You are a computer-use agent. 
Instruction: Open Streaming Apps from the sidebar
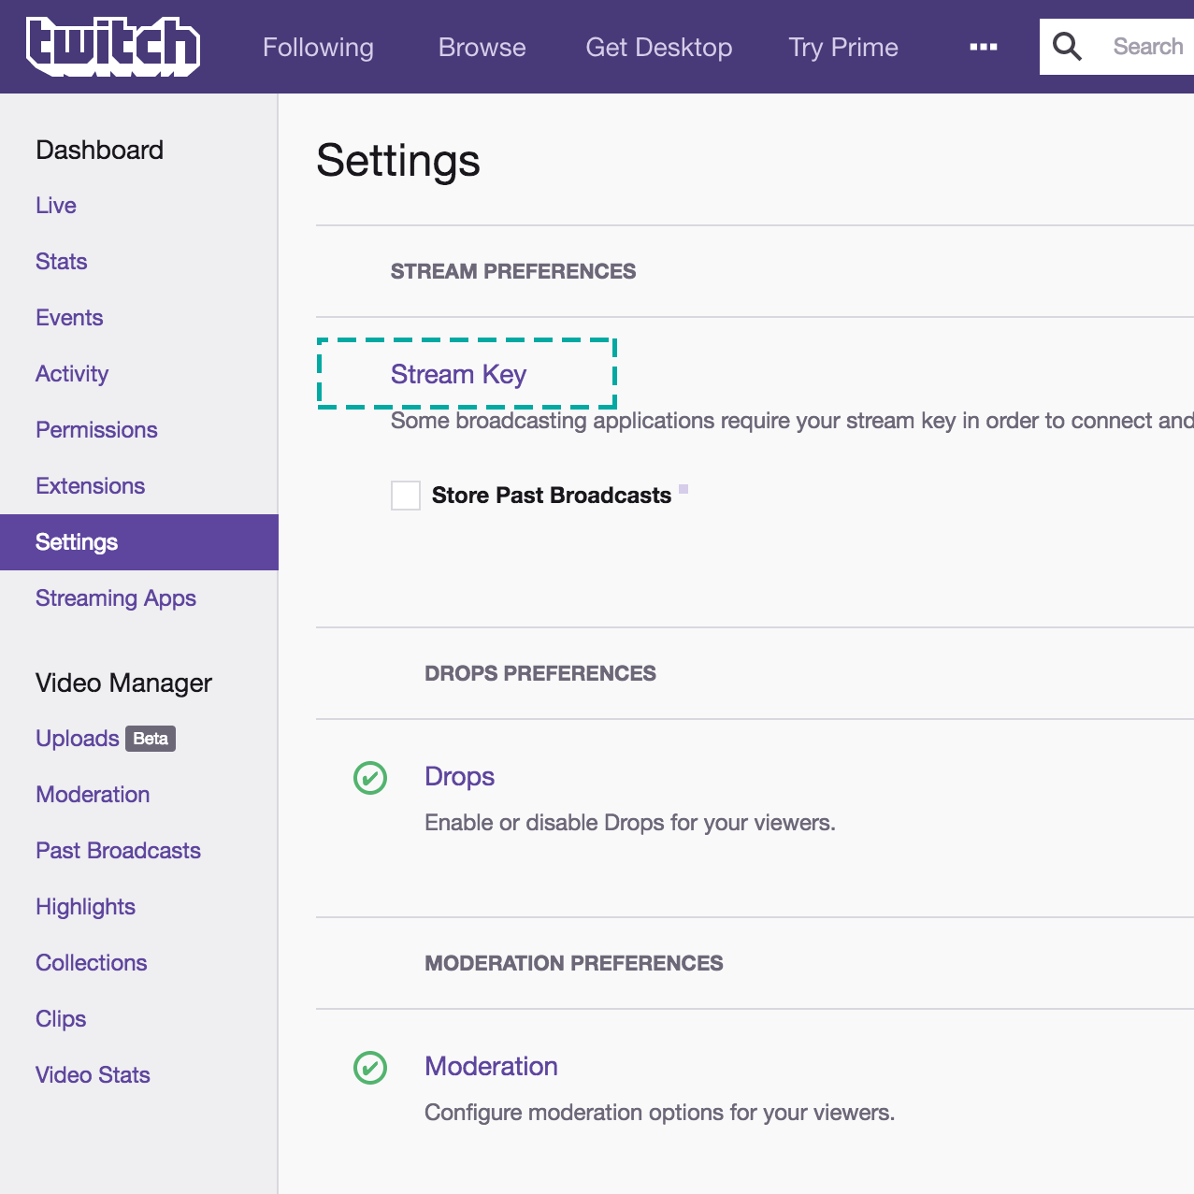pyautogui.click(x=116, y=598)
